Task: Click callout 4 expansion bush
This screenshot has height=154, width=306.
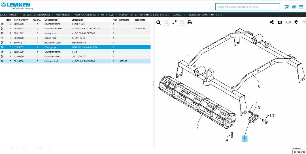Action: click(x=227, y=140)
